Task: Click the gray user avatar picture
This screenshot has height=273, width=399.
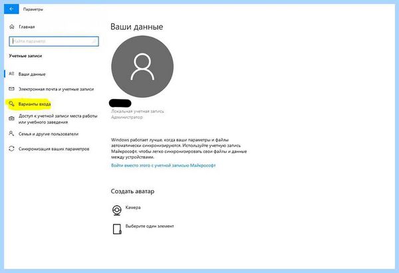Action: (142, 66)
